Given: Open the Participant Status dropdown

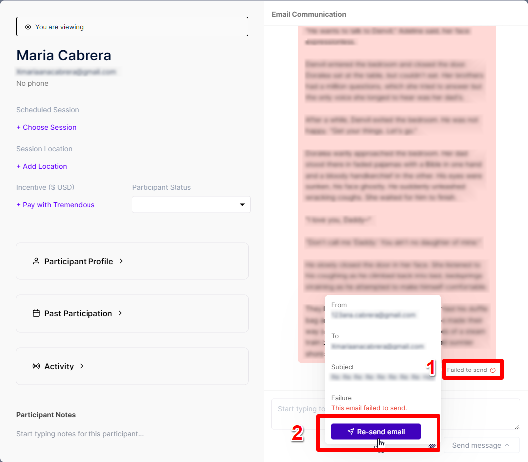Looking at the screenshot, I should 191,205.
